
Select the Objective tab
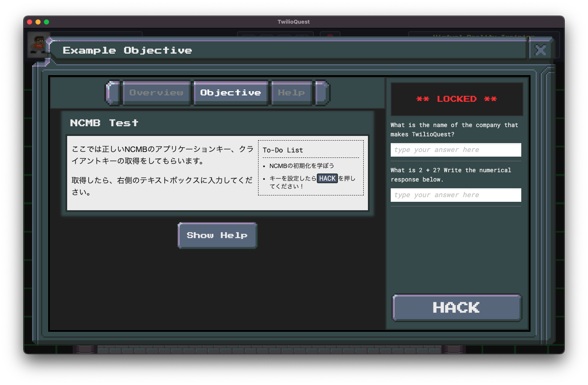coord(231,93)
